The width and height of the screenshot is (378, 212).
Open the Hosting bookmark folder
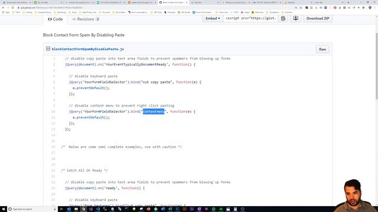[27, 12]
